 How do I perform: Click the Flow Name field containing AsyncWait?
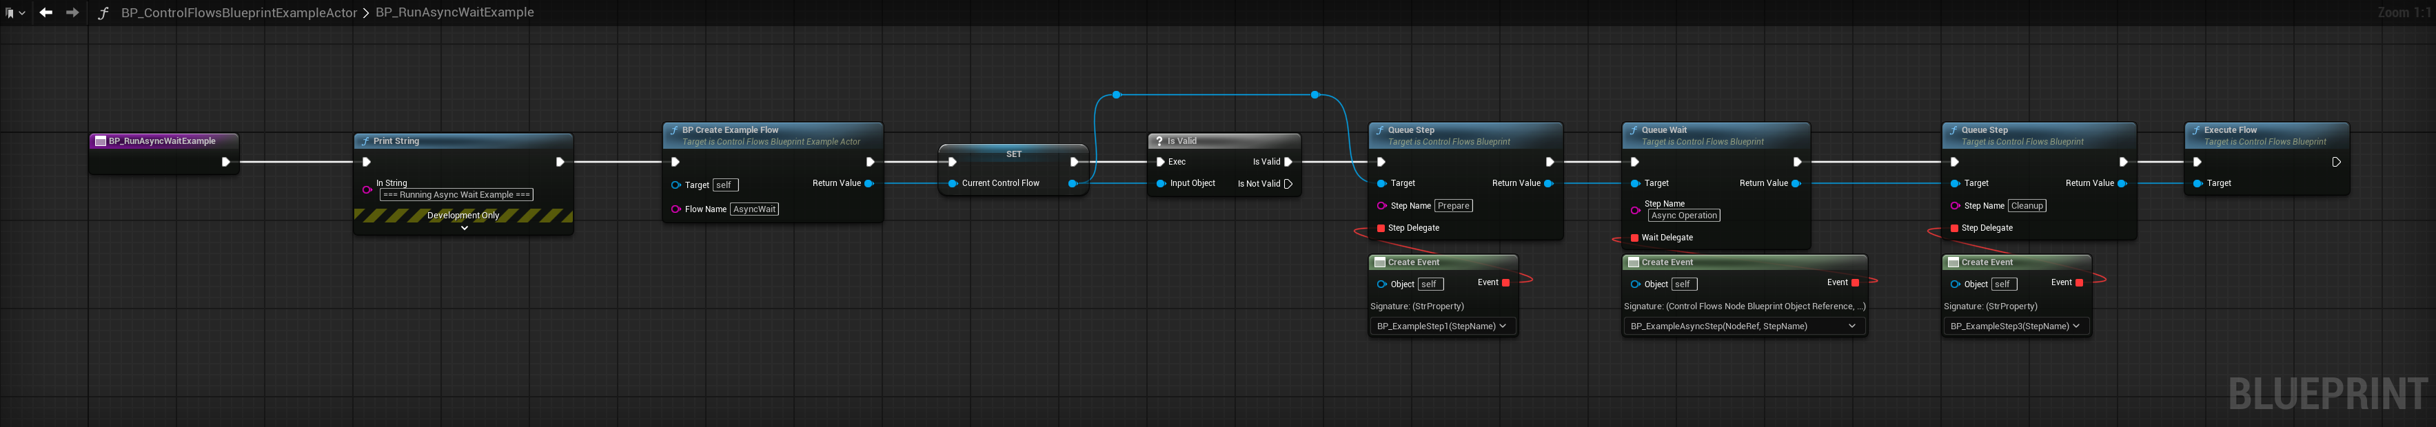[753, 210]
